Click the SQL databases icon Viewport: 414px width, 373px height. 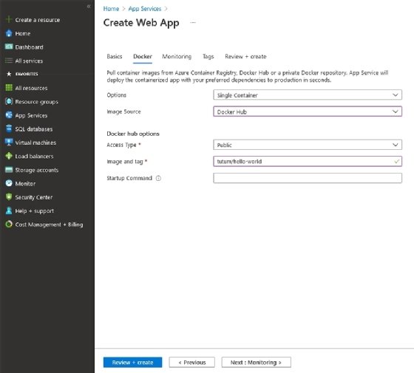[x=9, y=129]
